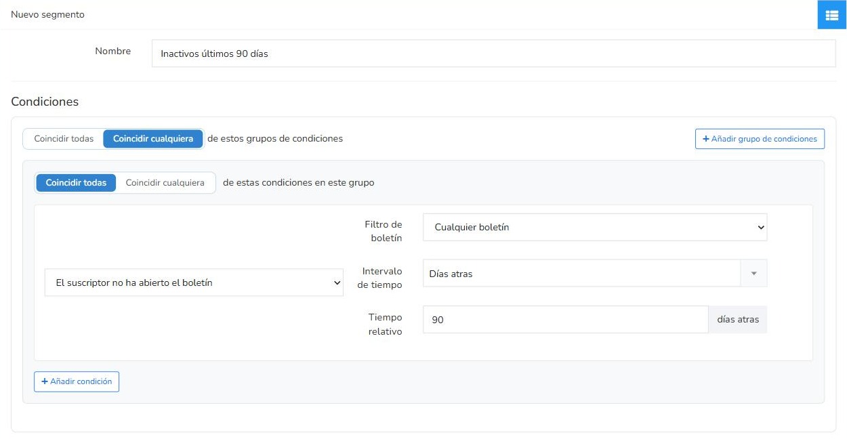Click the arrow of the Días atras selector
The image size is (847, 439).
(753, 274)
